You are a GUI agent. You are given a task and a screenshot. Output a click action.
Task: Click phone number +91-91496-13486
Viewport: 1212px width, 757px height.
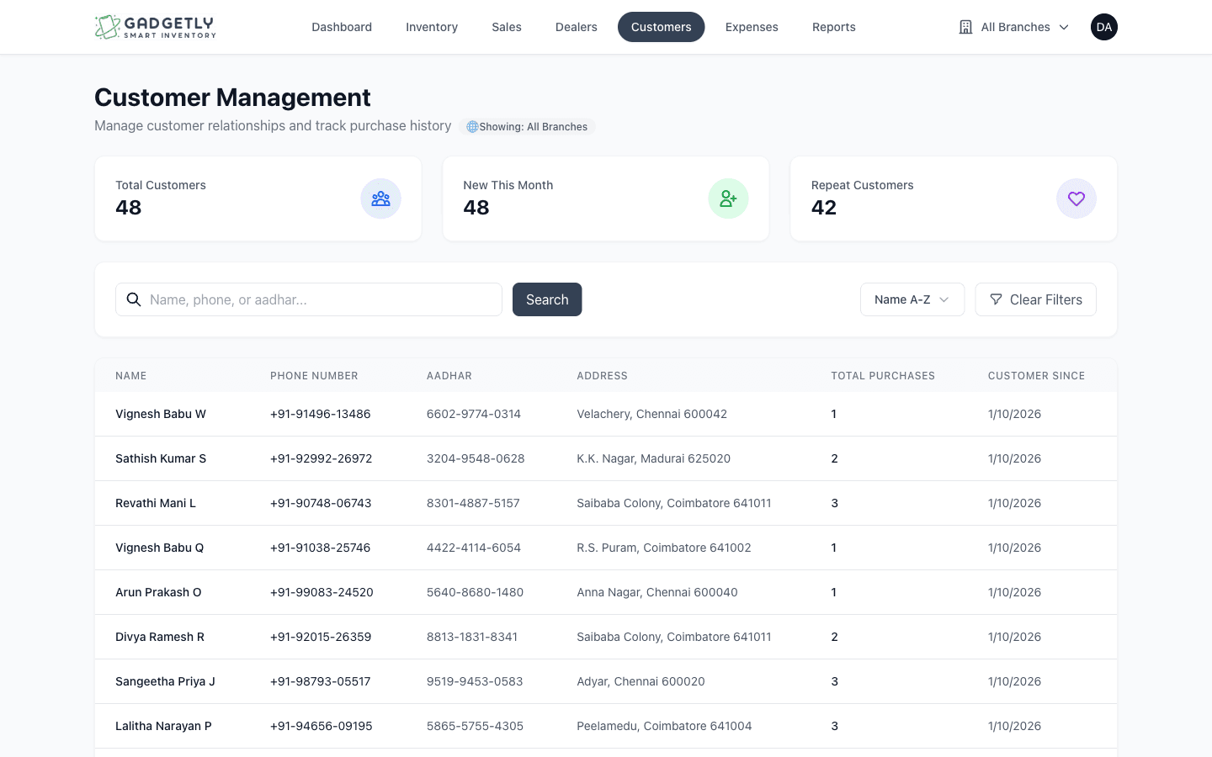point(321,414)
